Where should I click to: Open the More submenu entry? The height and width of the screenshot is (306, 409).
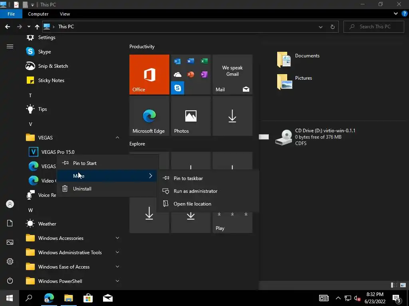click(x=107, y=176)
